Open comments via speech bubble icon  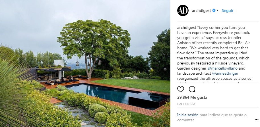192,89
